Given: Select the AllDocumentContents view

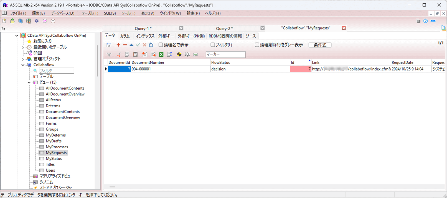Looking at the screenshot, I should (x=65, y=88).
